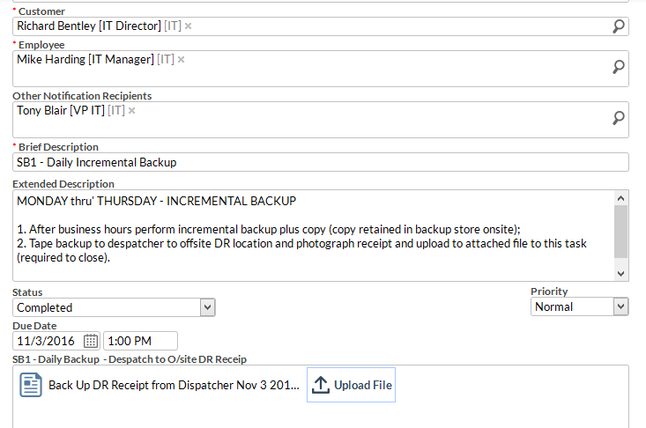
Task: Remove Richard Bentley from Customer field
Action: click(189, 26)
